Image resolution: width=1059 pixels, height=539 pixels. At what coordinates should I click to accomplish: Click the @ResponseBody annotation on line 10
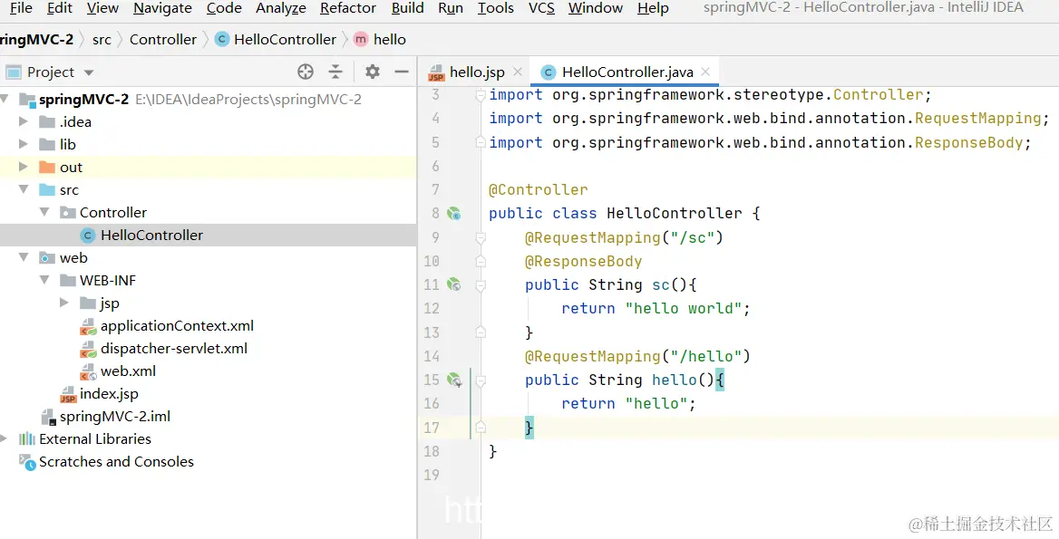click(x=584, y=261)
